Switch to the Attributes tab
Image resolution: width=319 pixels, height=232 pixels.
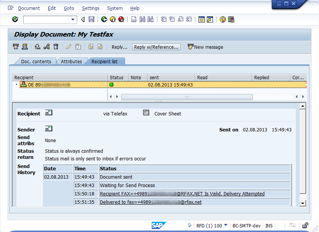[71, 61]
